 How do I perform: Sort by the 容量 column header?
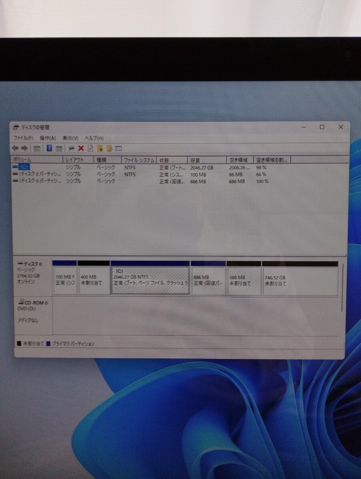click(x=207, y=160)
